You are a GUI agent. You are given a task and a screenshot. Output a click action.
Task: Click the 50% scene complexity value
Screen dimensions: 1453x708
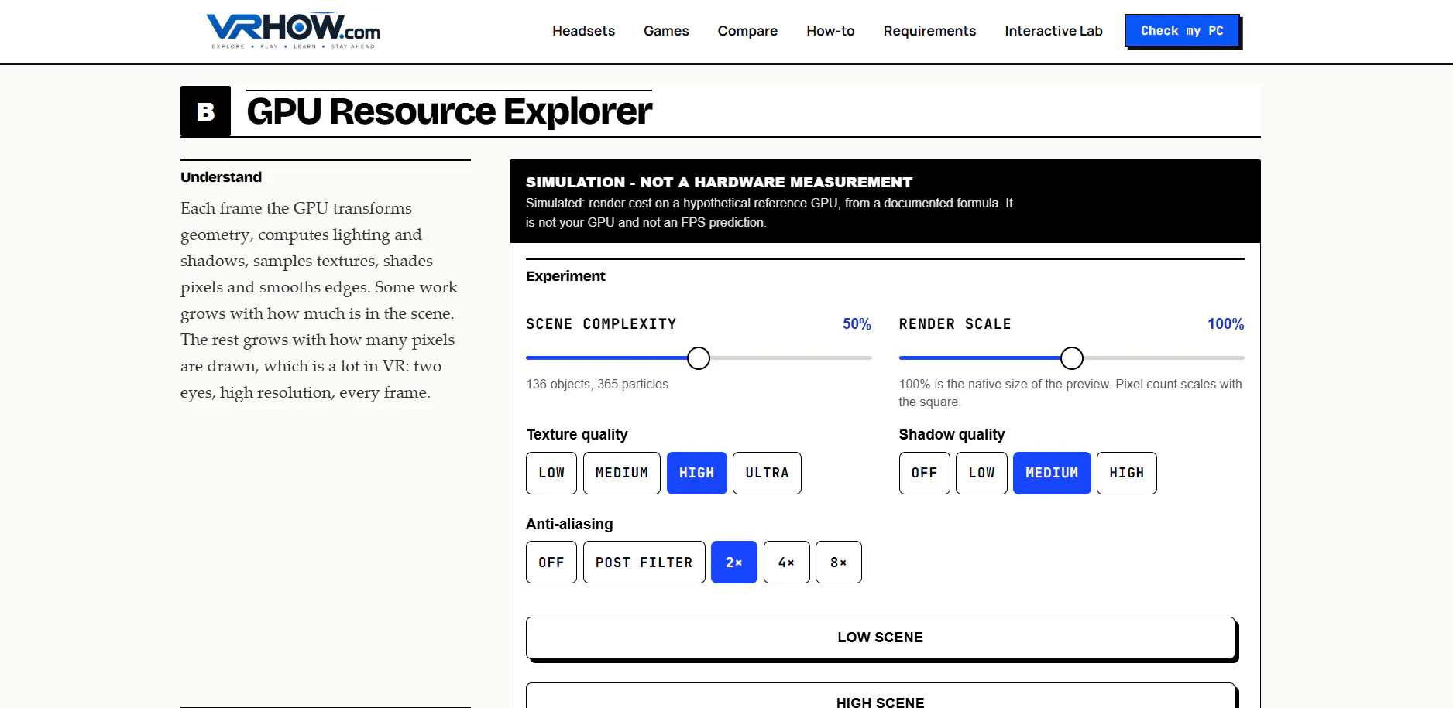coord(857,324)
